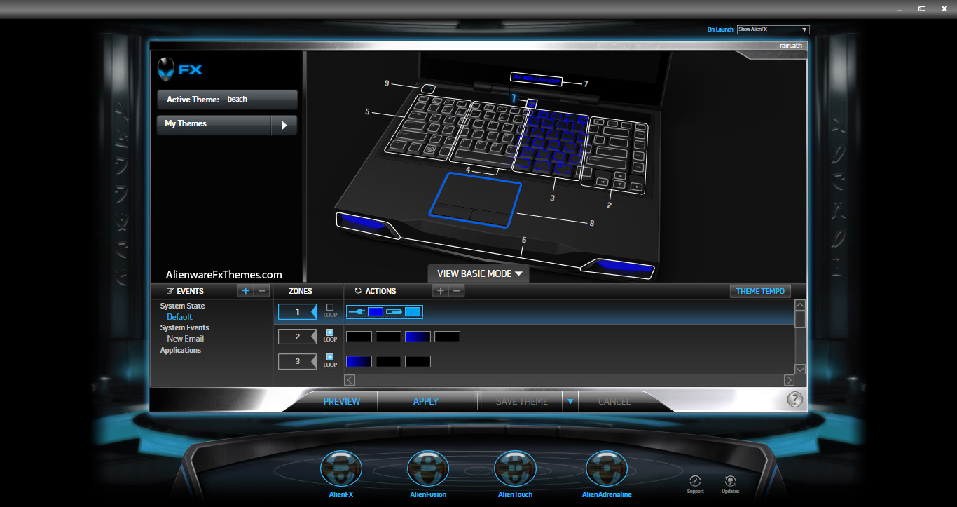957x507 pixels.
Task: Click the Apply button
Action: 426,401
